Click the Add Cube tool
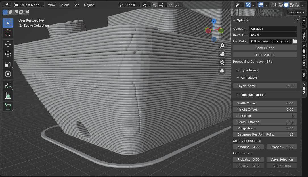Viewport: 308px width, 177px height. (x=8, y=107)
